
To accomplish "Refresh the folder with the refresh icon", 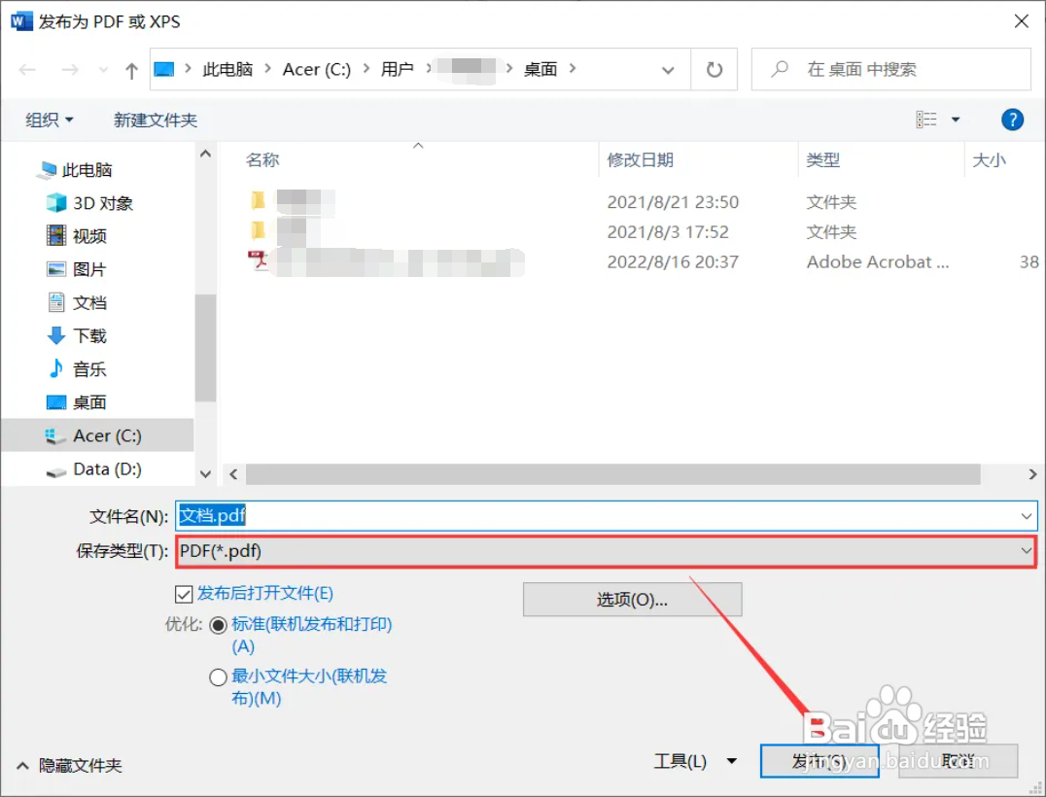I will (x=715, y=69).
